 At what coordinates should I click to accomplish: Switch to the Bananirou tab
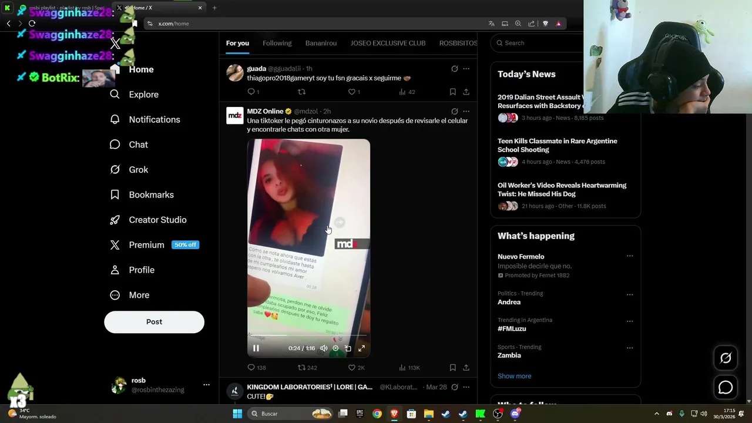tap(321, 43)
